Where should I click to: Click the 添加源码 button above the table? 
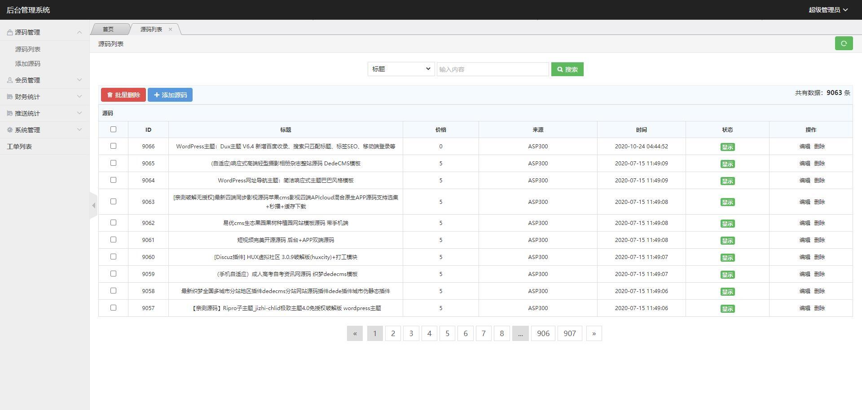click(170, 95)
